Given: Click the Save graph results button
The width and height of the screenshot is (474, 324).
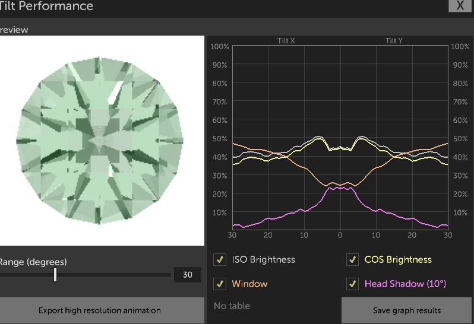Looking at the screenshot, I should coord(407,310).
